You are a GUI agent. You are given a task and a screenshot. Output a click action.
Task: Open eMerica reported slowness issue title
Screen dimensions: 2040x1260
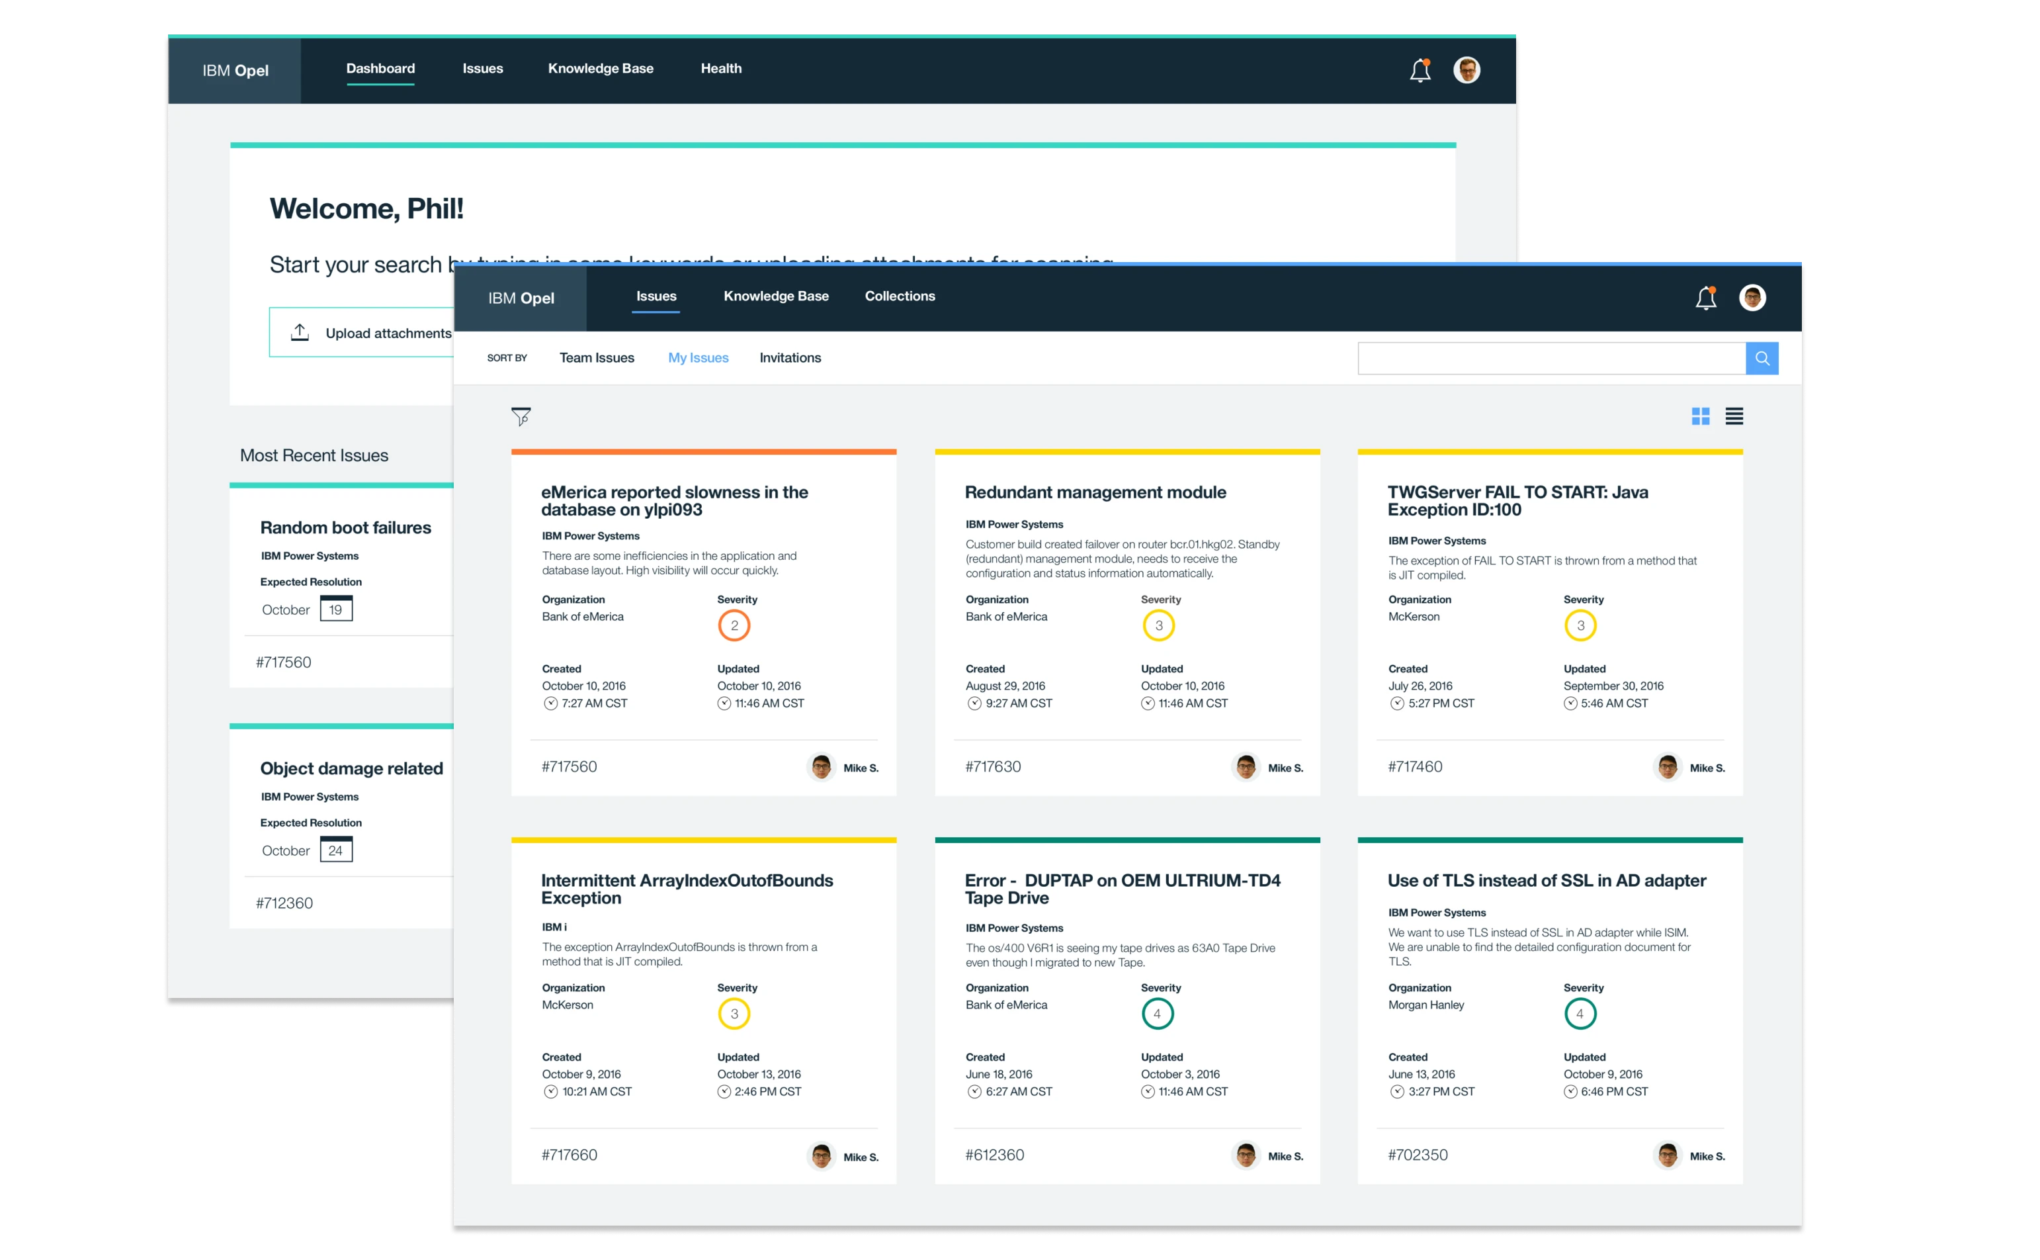coord(674,501)
